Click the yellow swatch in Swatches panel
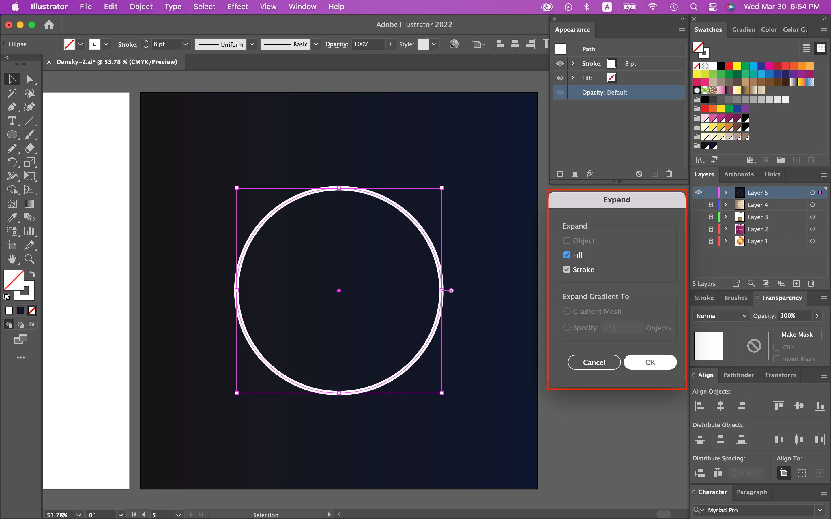This screenshot has height=519, width=831. click(x=737, y=66)
